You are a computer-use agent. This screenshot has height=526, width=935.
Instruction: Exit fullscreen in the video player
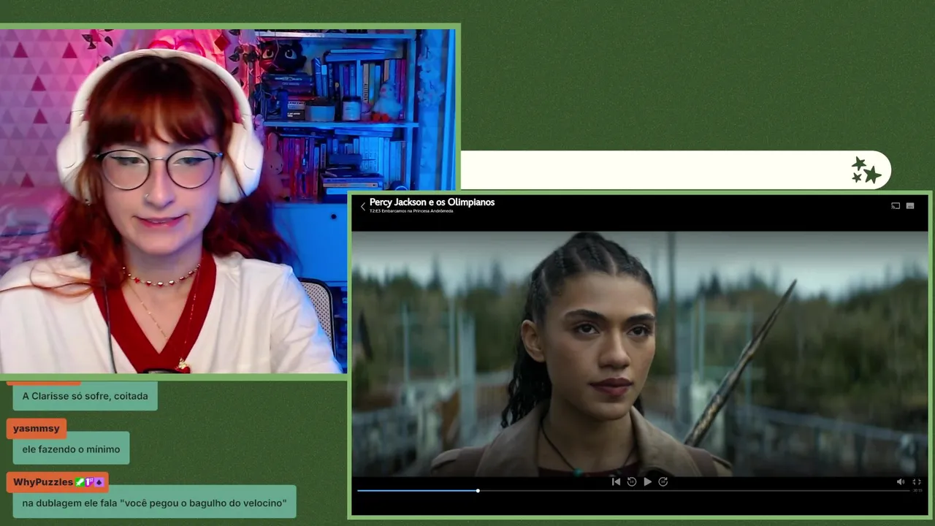tap(917, 481)
